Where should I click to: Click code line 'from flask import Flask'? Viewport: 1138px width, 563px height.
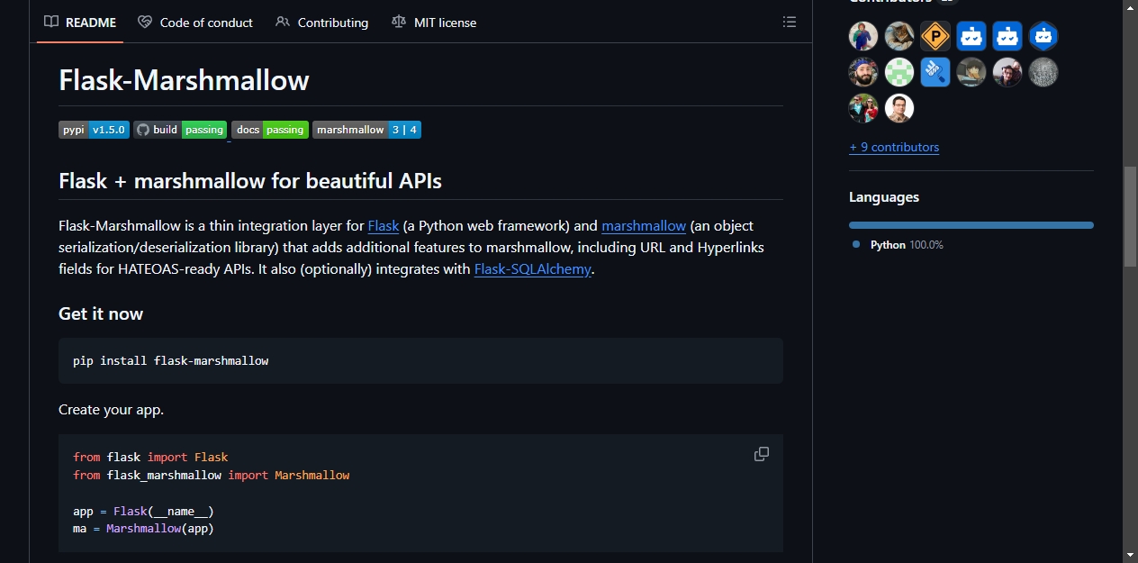(x=150, y=458)
